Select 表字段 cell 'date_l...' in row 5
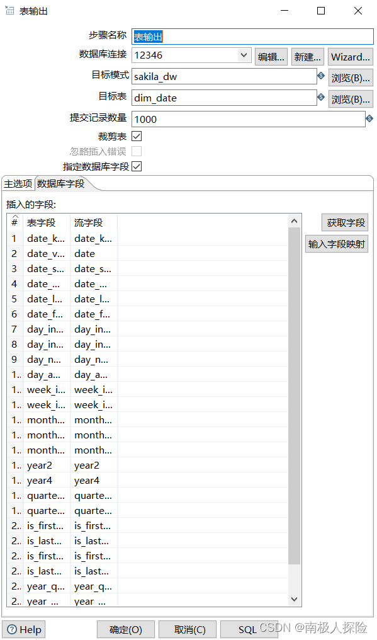 point(47,299)
